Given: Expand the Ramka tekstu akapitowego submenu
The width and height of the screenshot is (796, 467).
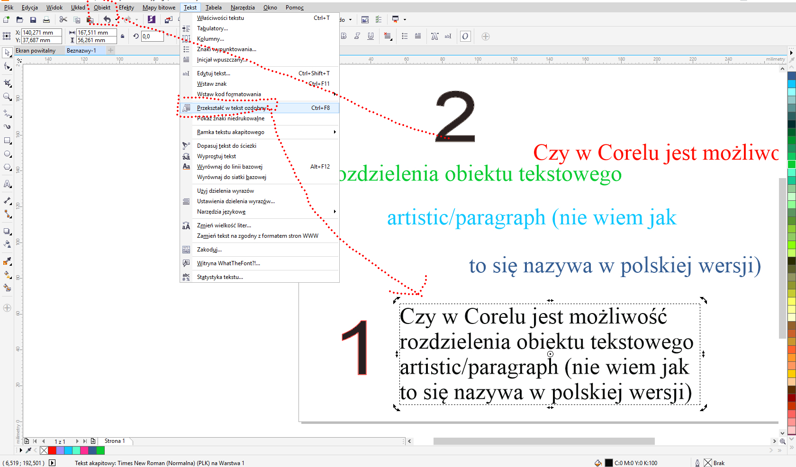Looking at the screenshot, I should 335,132.
